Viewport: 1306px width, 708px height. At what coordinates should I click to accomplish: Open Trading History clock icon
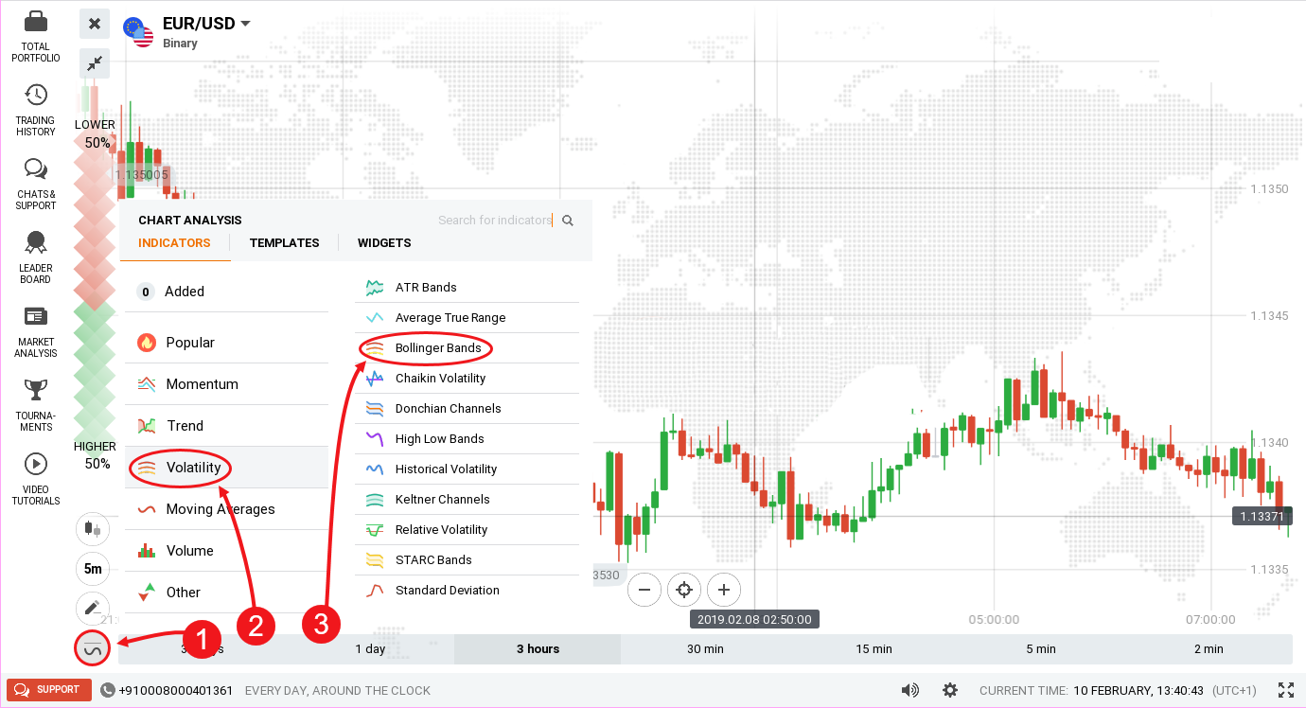36,95
